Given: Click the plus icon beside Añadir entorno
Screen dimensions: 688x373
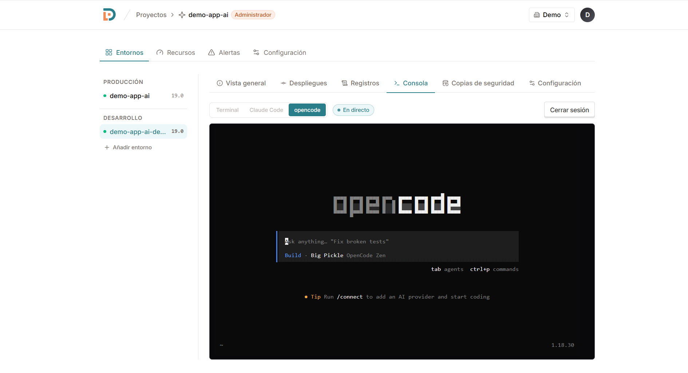Looking at the screenshot, I should (x=107, y=147).
